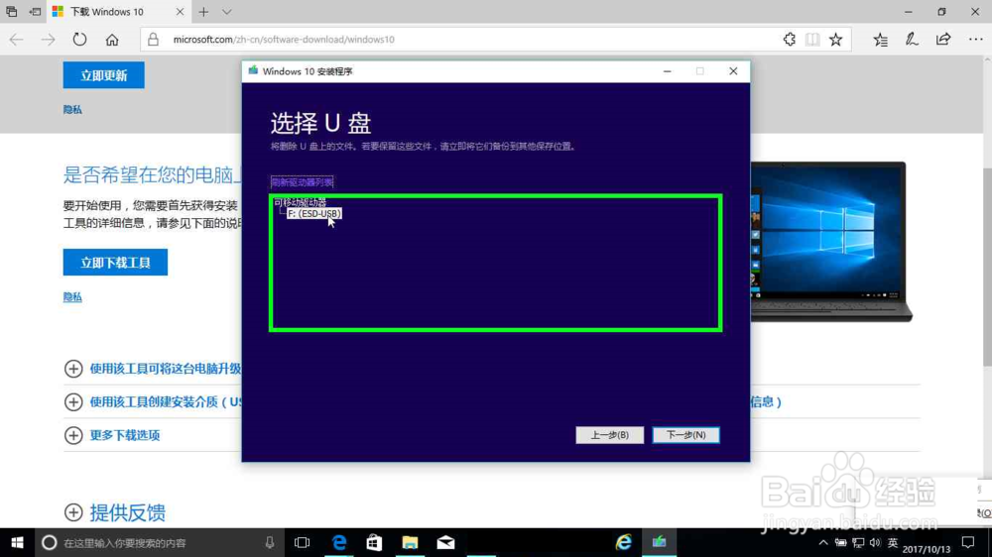Image resolution: width=992 pixels, height=557 pixels.
Task: Expand 使用该工具创建安装介质 section
Action: click(x=153, y=402)
